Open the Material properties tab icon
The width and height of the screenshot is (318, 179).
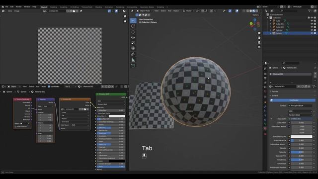click(265, 128)
